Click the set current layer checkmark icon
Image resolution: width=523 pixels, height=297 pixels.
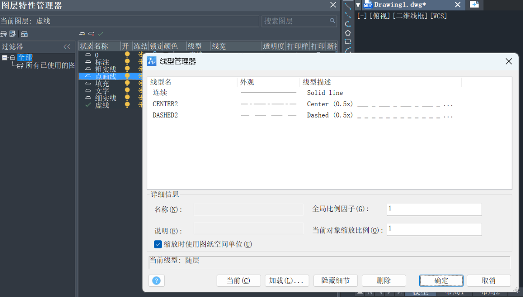click(101, 34)
